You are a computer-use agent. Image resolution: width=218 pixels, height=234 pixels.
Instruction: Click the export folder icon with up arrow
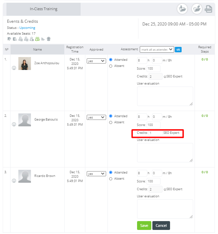pos(197,9)
